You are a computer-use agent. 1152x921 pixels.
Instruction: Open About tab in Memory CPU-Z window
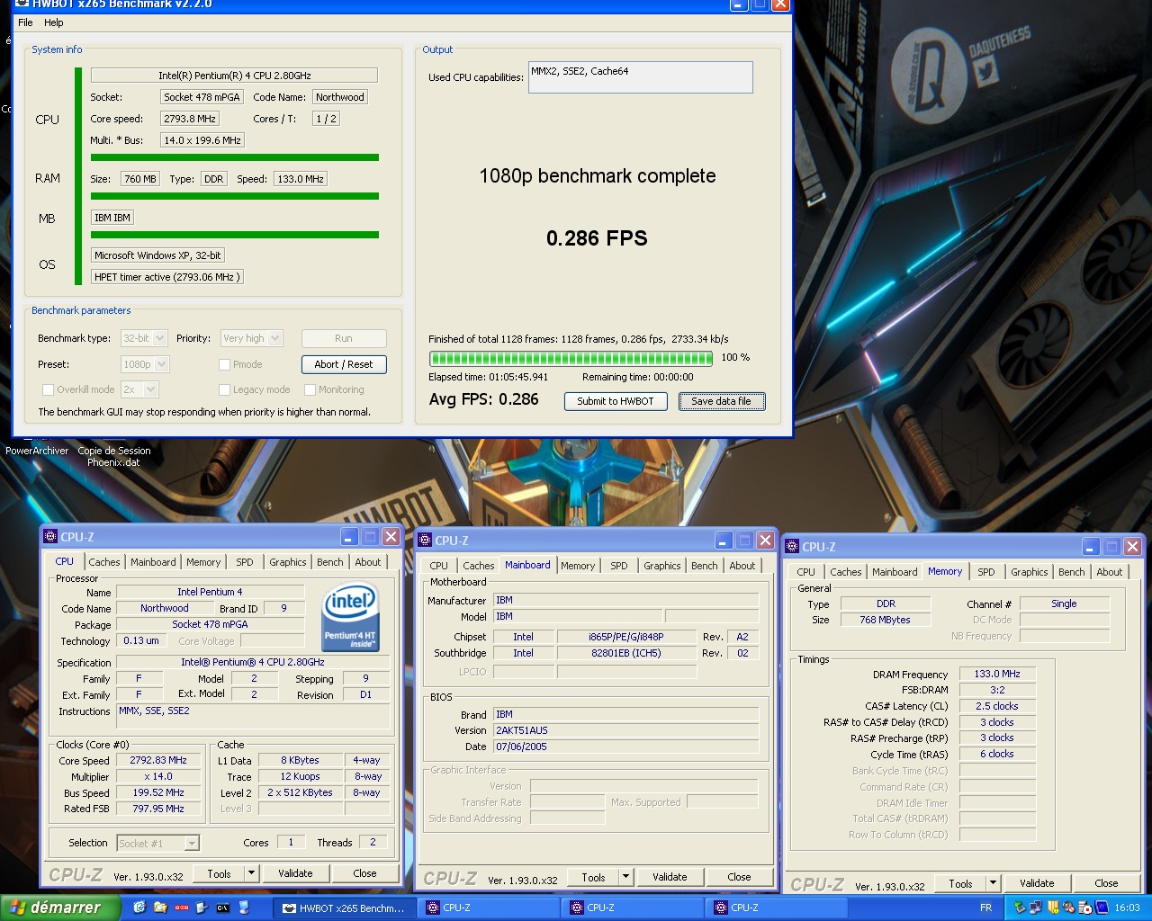[x=1110, y=572]
